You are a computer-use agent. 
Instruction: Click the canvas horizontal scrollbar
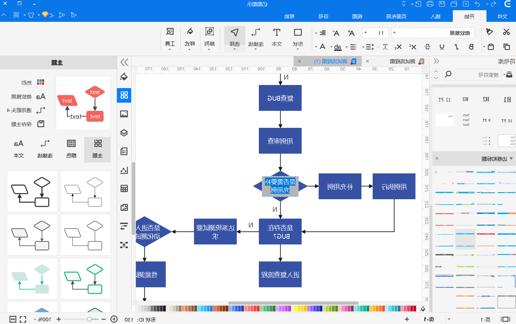pyautogui.click(x=293, y=303)
